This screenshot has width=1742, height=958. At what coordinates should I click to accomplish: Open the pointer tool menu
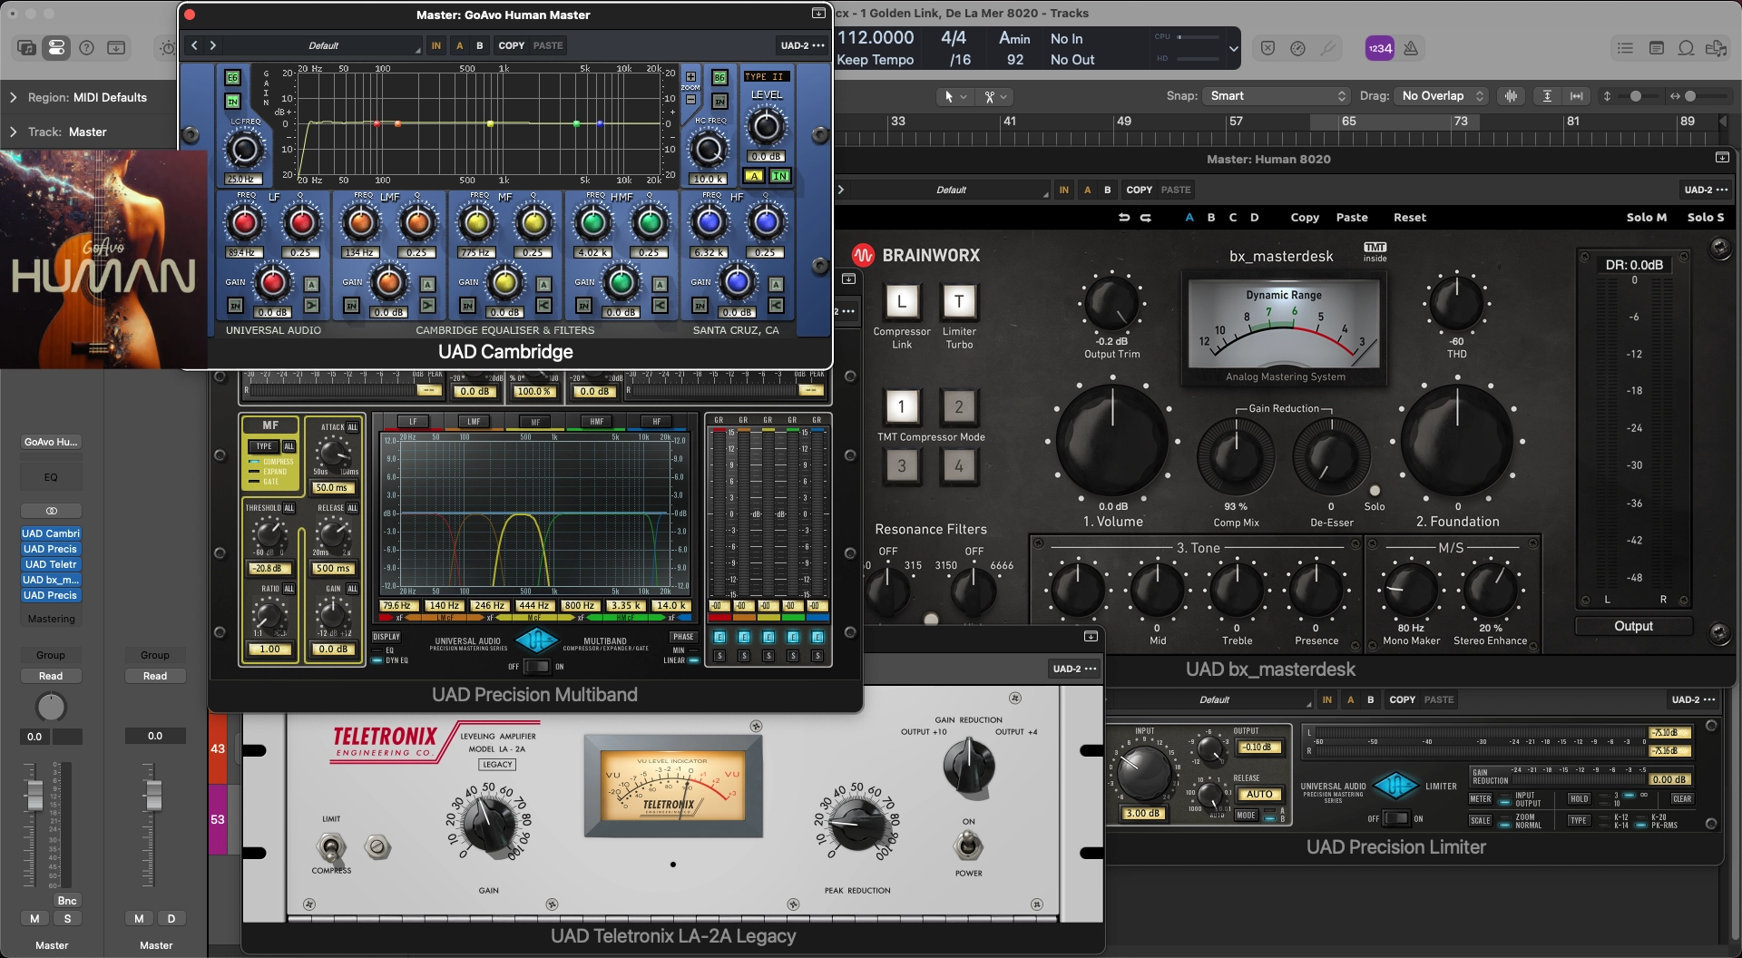click(x=957, y=96)
